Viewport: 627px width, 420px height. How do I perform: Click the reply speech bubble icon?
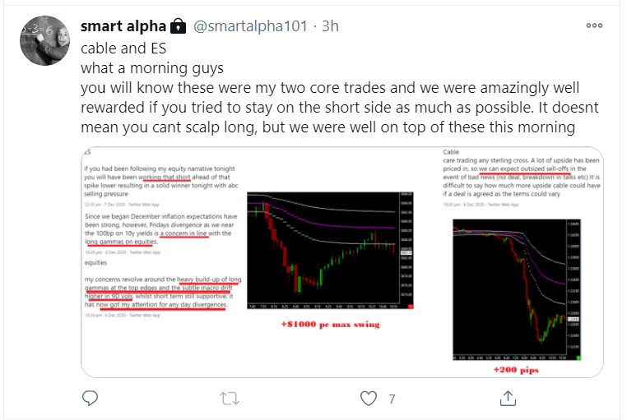pyautogui.click(x=92, y=399)
